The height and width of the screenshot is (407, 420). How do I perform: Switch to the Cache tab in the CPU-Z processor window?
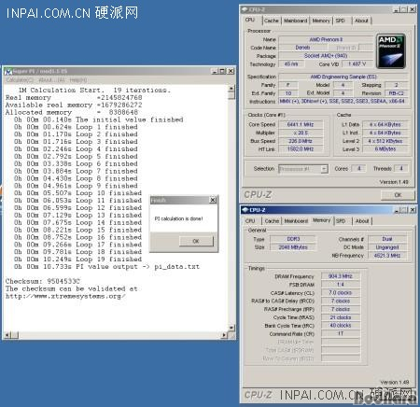pyautogui.click(x=272, y=21)
